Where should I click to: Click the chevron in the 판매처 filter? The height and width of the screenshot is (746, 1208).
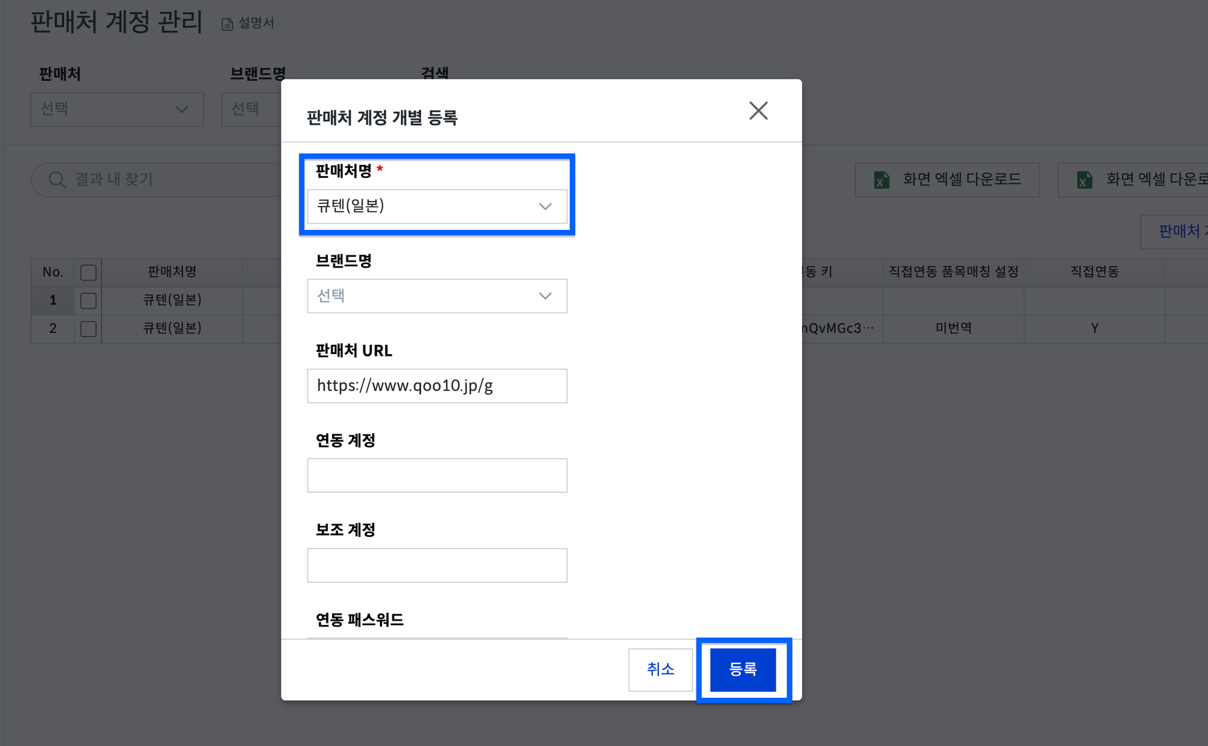(182, 110)
